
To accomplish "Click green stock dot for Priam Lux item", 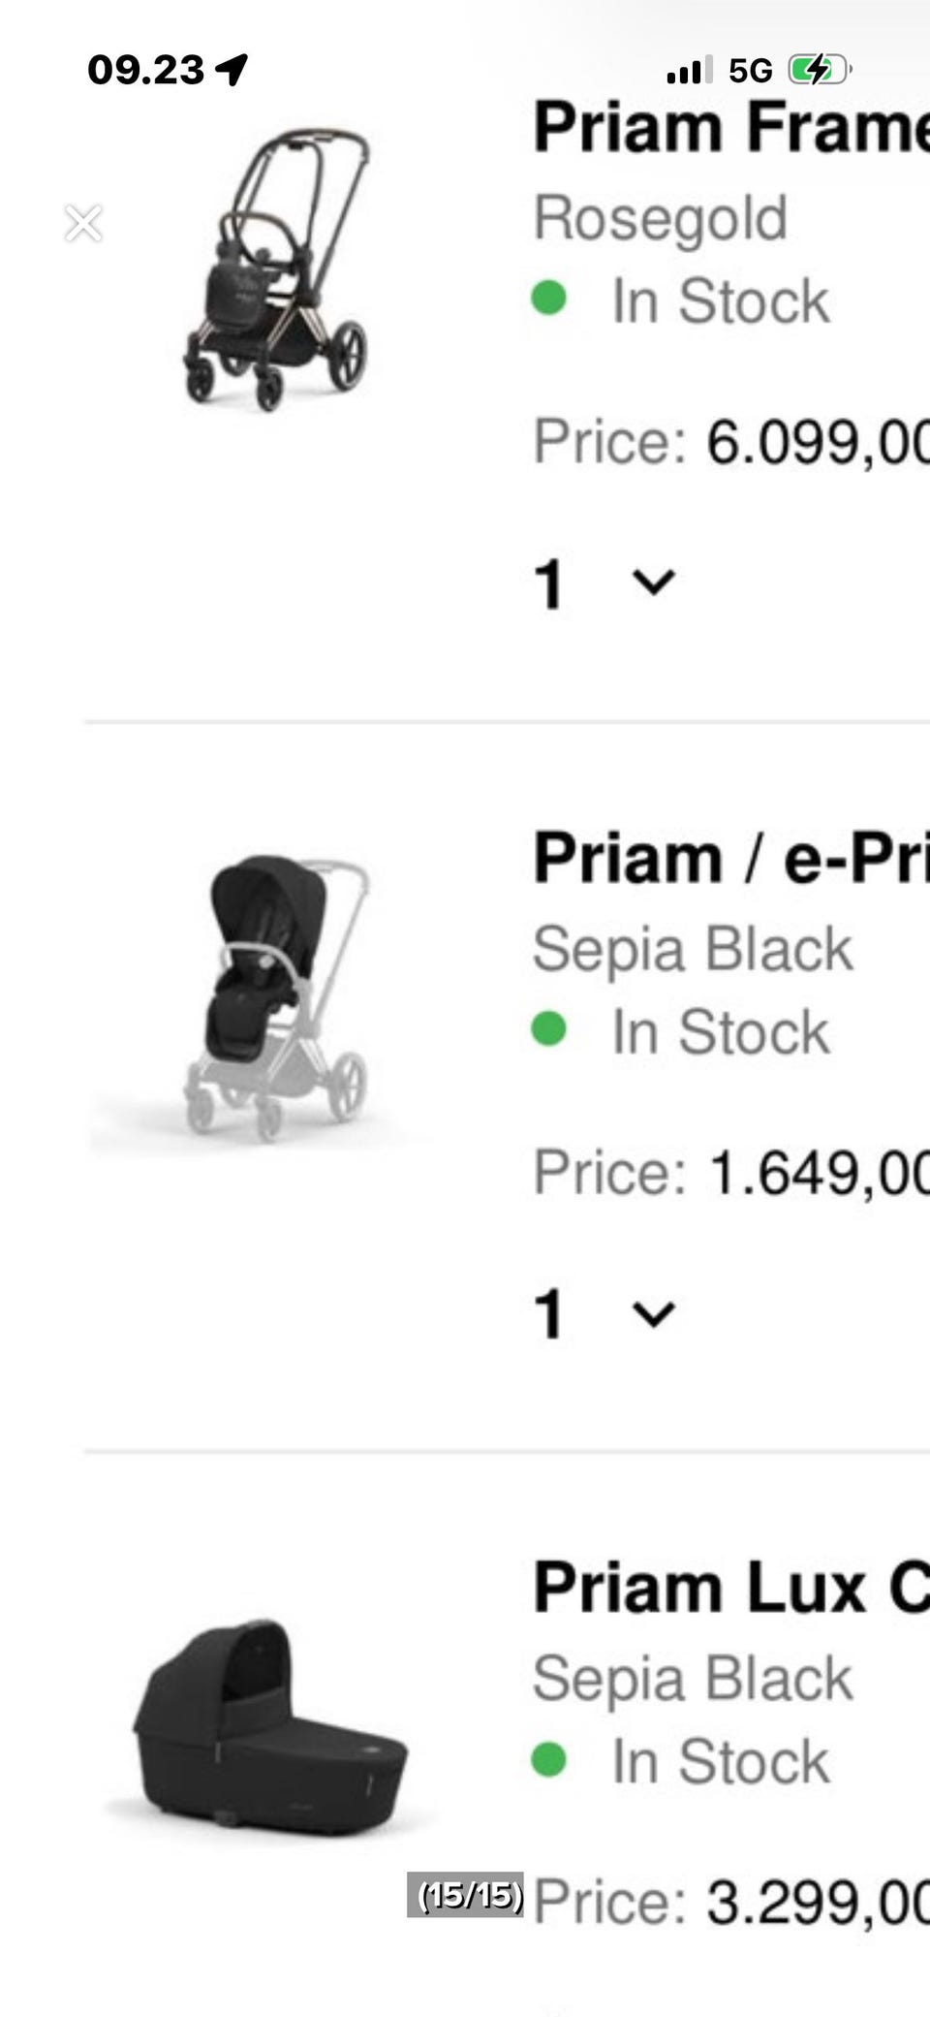I will (x=549, y=1759).
